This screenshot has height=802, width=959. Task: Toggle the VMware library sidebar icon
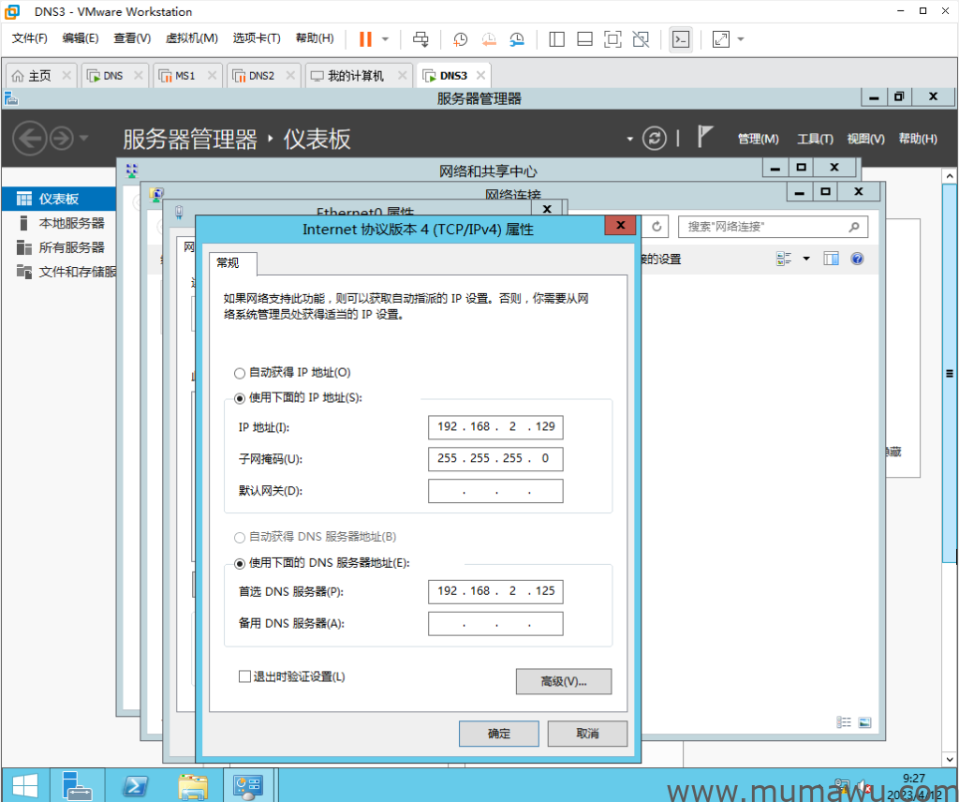(x=556, y=39)
